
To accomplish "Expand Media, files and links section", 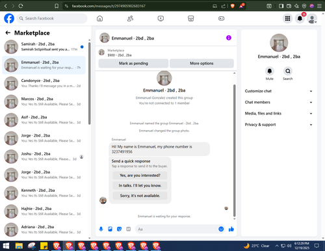I will (279, 113).
